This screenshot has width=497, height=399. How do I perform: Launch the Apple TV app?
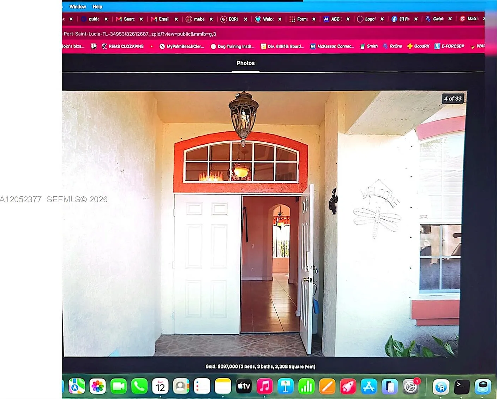point(244,386)
